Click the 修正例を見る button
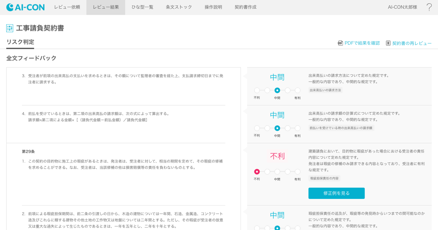The height and width of the screenshot is (230, 438). (337, 193)
